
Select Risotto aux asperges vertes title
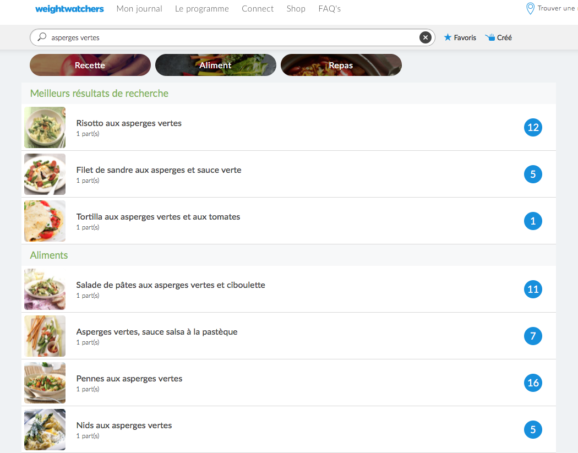pyautogui.click(x=129, y=123)
